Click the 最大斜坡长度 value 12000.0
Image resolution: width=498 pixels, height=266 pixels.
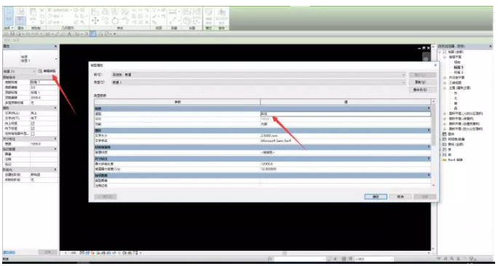coord(346,164)
